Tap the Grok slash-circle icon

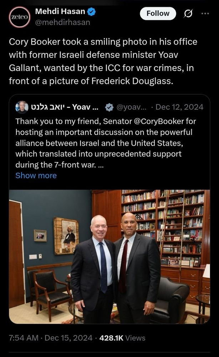188,14
